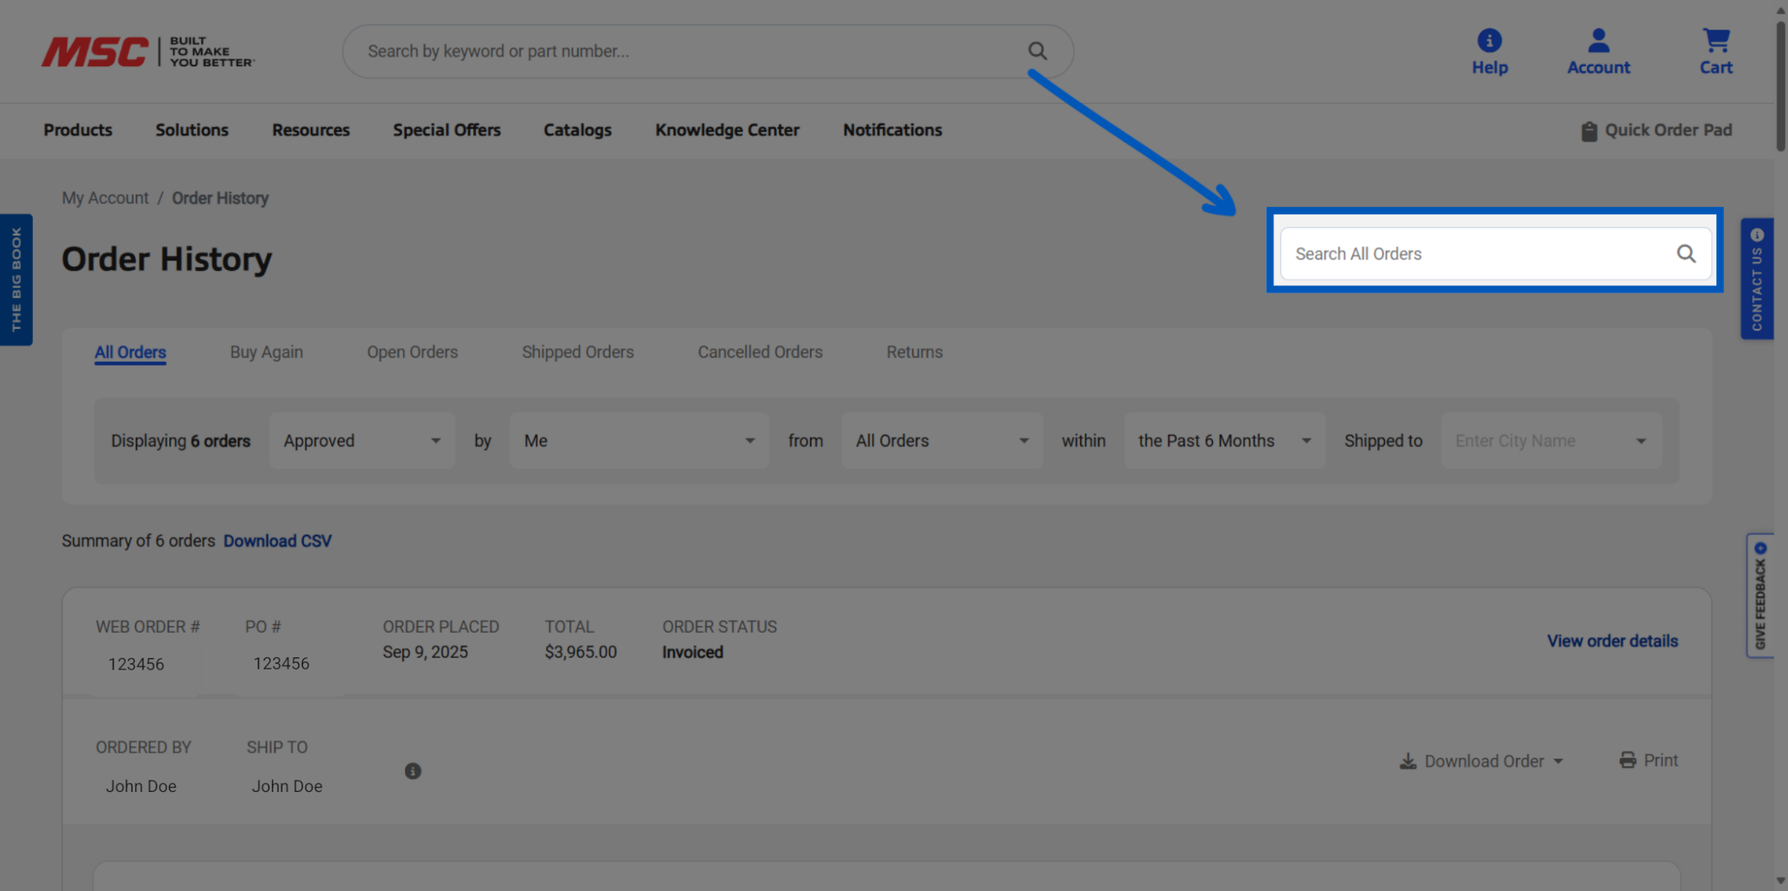This screenshot has width=1788, height=891.
Task: Open the Knowledge Center menu
Action: pyautogui.click(x=727, y=130)
